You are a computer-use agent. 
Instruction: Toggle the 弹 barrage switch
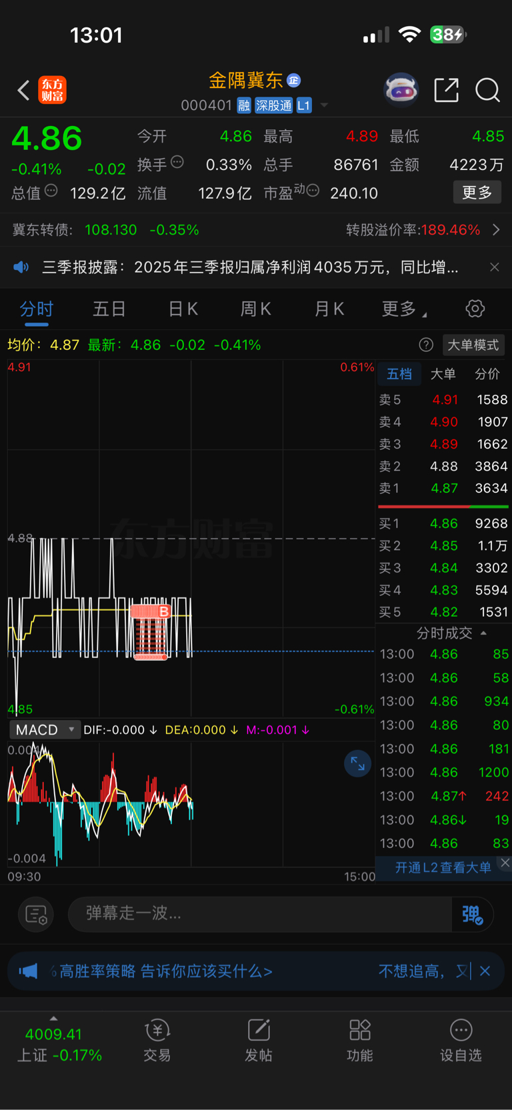tap(473, 914)
